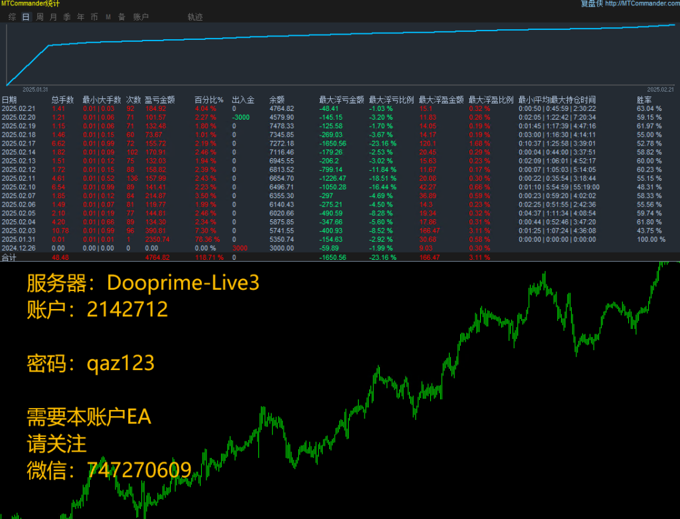The width and height of the screenshot is (680, 519).
Task: Click the 7478.33 balance value
Action: coord(282,126)
